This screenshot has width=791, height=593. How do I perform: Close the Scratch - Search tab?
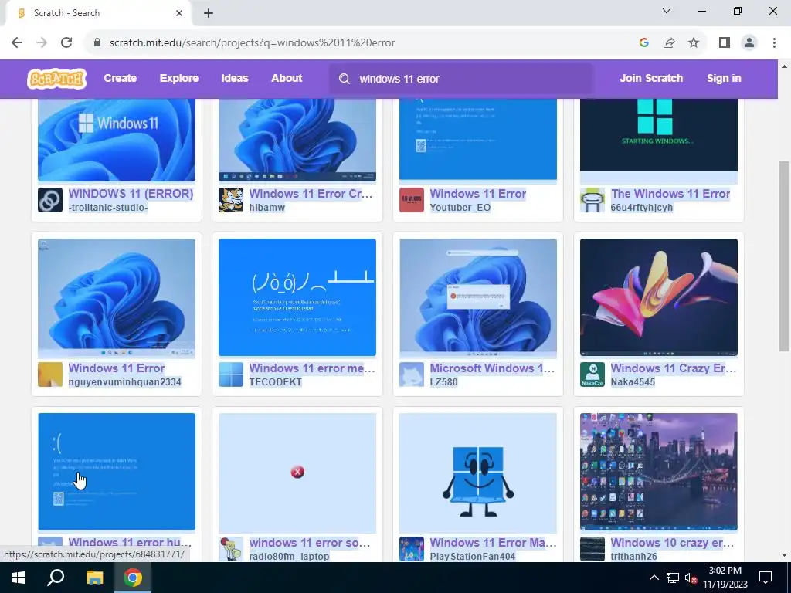pos(179,13)
